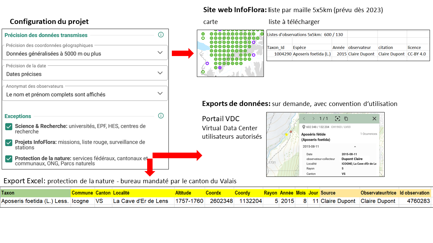Image resolution: width=433 pixels, height=243 pixels.
Task: Click the location pin icon before 602 348 coordinates
Action: pyautogui.click(x=304, y=127)
